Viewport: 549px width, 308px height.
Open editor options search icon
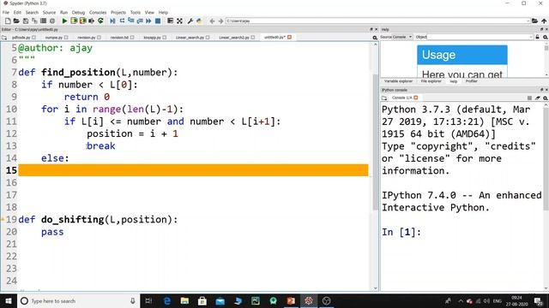click(375, 38)
